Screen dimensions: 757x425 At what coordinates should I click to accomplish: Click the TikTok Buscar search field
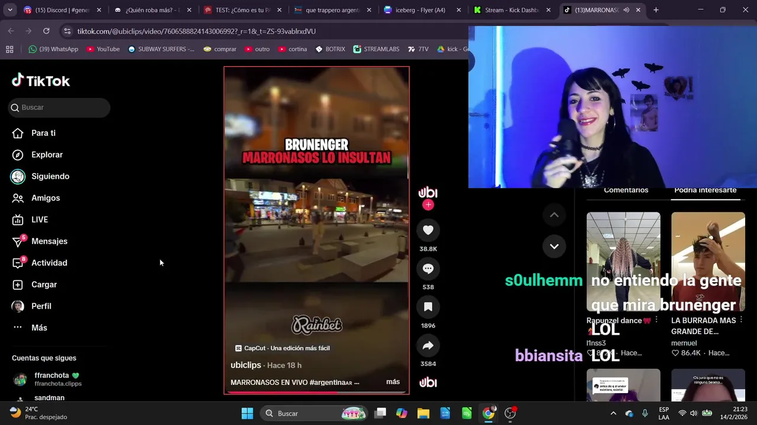[x=59, y=107]
